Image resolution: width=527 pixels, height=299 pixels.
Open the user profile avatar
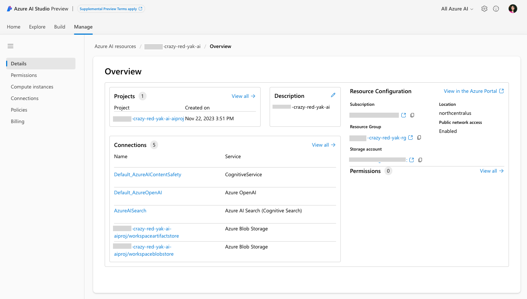[x=513, y=9]
